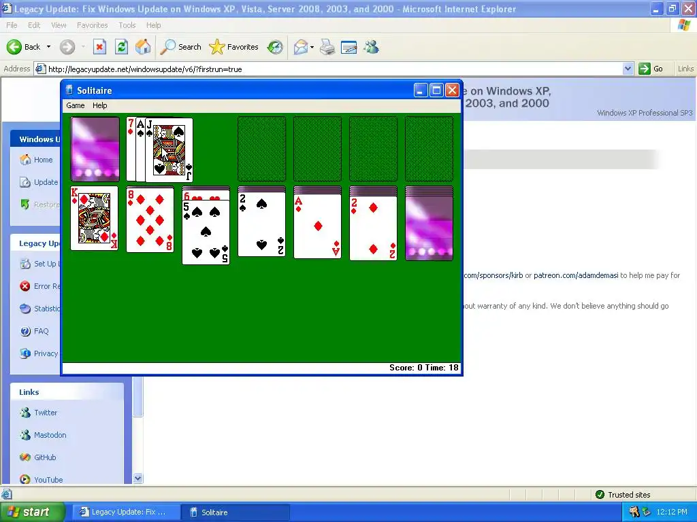The image size is (697, 522).
Task: Open the GitHub link
Action: (x=38, y=457)
